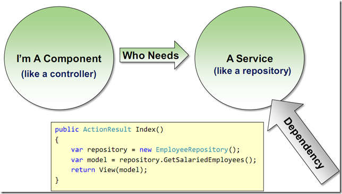
Task: Click the "return" keyword
Action: pyautogui.click(x=83, y=170)
